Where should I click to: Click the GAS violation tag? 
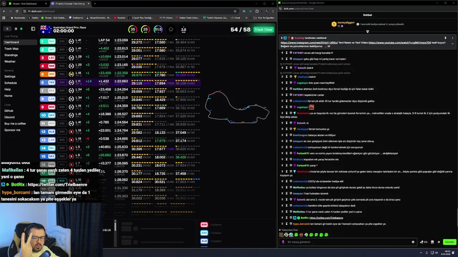(x=204, y=233)
